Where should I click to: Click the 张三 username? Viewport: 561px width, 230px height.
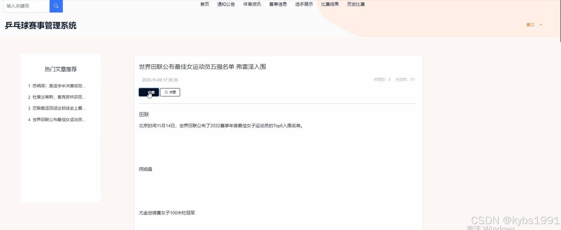531,25
